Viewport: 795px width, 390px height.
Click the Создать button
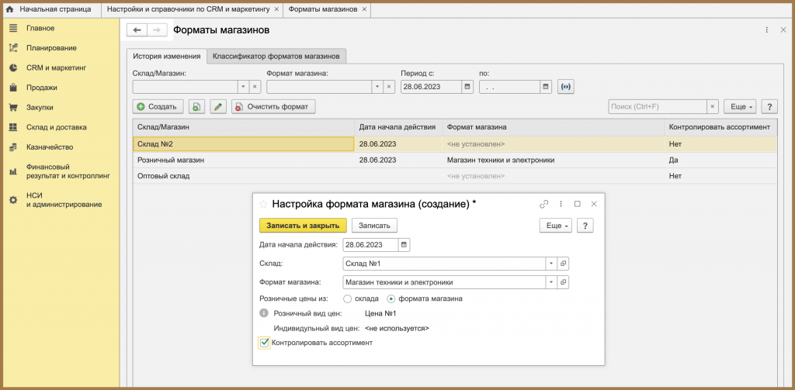click(158, 106)
